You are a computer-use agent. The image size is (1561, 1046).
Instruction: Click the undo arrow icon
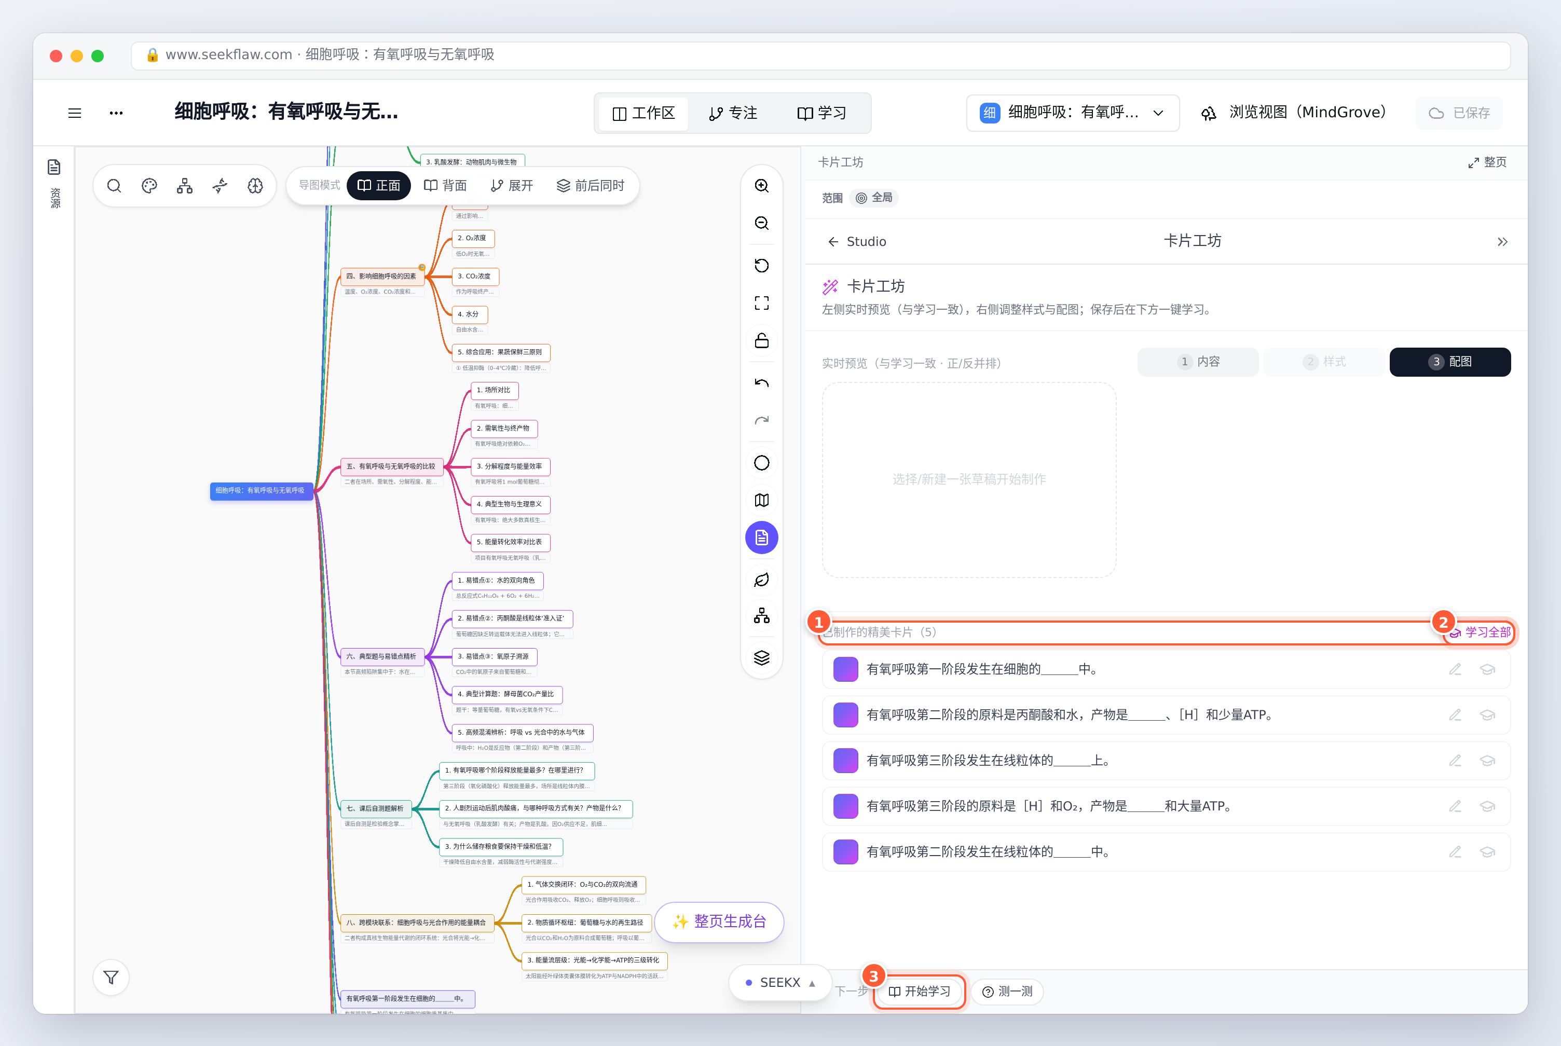(x=762, y=383)
